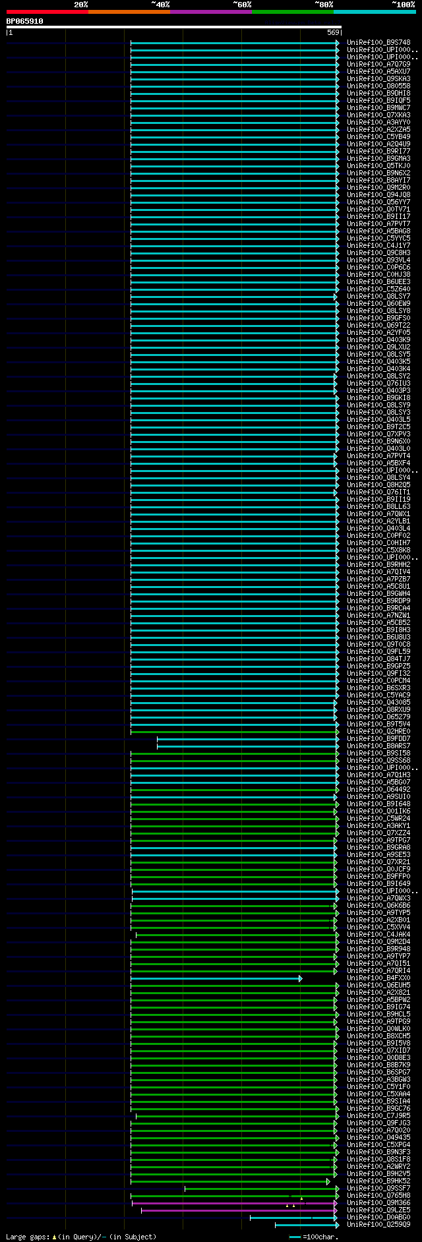Image resolution: width=422 pixels, height=1242 pixels.
Task: Click label UniRef100_Q7XKA3
Action: coord(378,115)
